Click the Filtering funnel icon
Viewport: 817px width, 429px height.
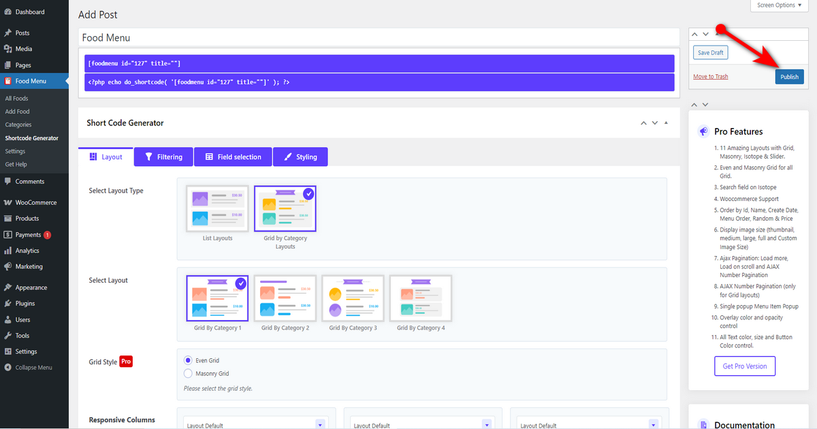point(148,157)
